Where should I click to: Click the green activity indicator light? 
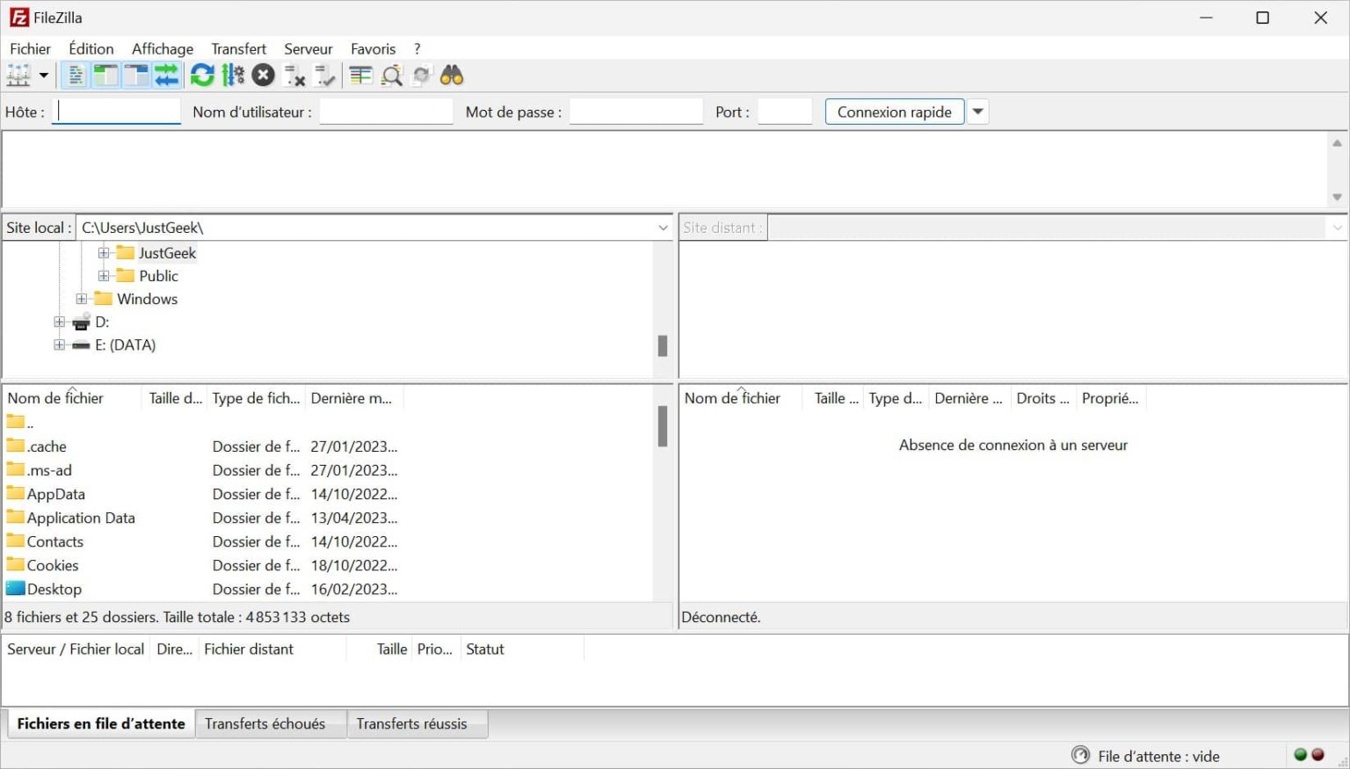[1301, 754]
